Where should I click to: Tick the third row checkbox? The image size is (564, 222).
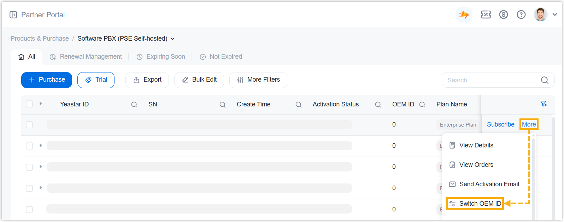(x=29, y=167)
